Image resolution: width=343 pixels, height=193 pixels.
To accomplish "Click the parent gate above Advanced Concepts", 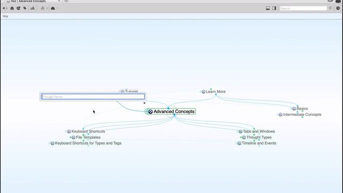I will click(x=168, y=108).
